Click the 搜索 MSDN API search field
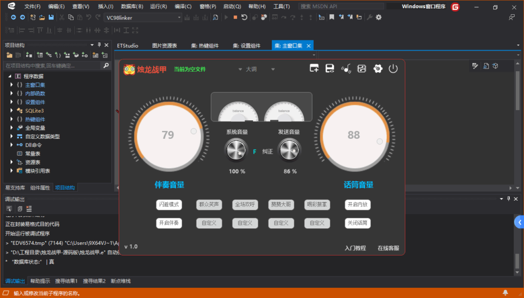Image resolution: width=524 pixels, height=298 pixels. click(x=340, y=6)
